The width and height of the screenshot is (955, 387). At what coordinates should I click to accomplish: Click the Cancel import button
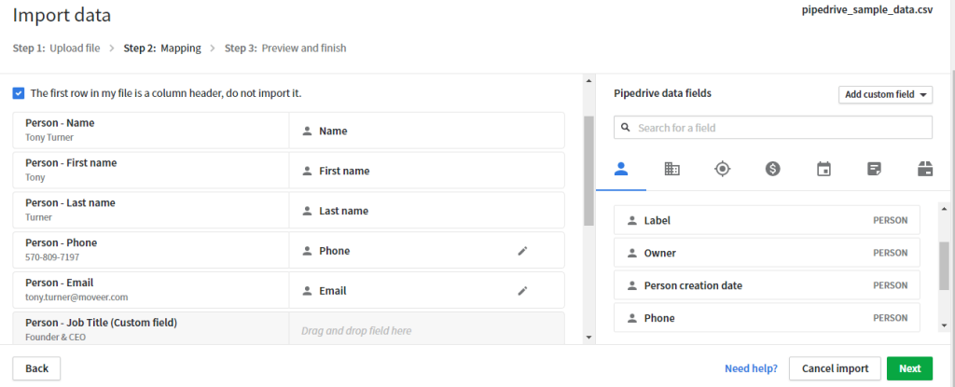click(834, 368)
